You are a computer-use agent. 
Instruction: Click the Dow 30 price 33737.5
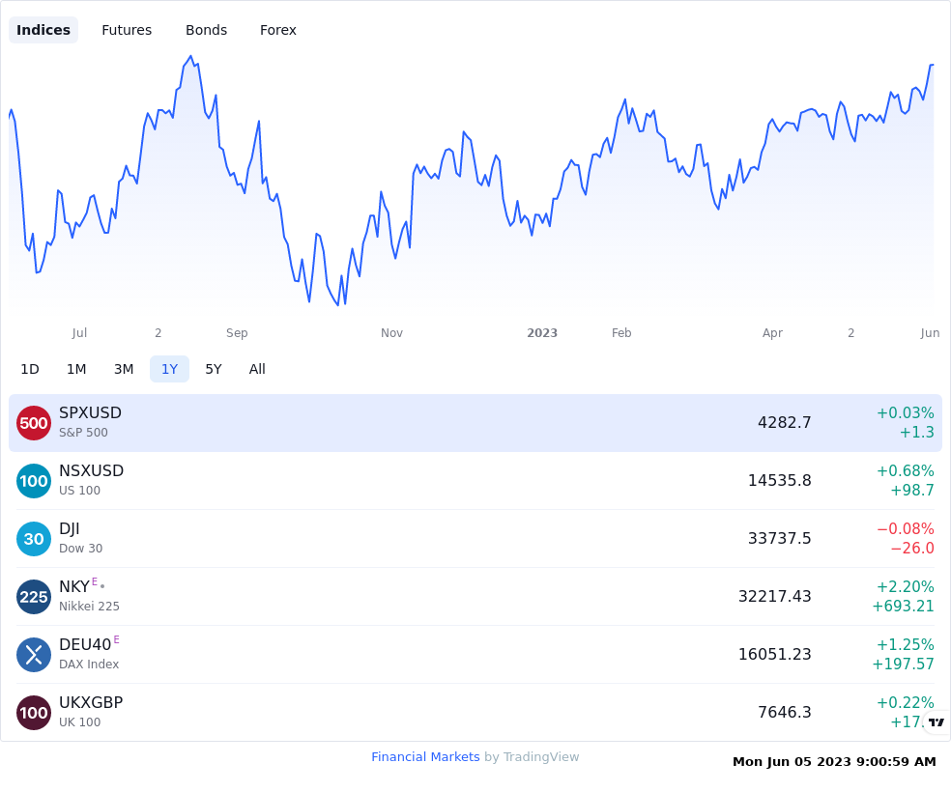click(779, 538)
